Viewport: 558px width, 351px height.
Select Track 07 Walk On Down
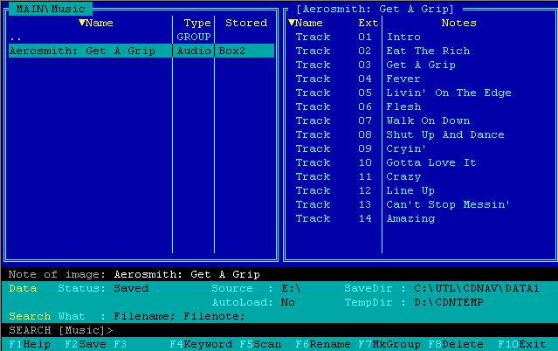[x=421, y=120]
